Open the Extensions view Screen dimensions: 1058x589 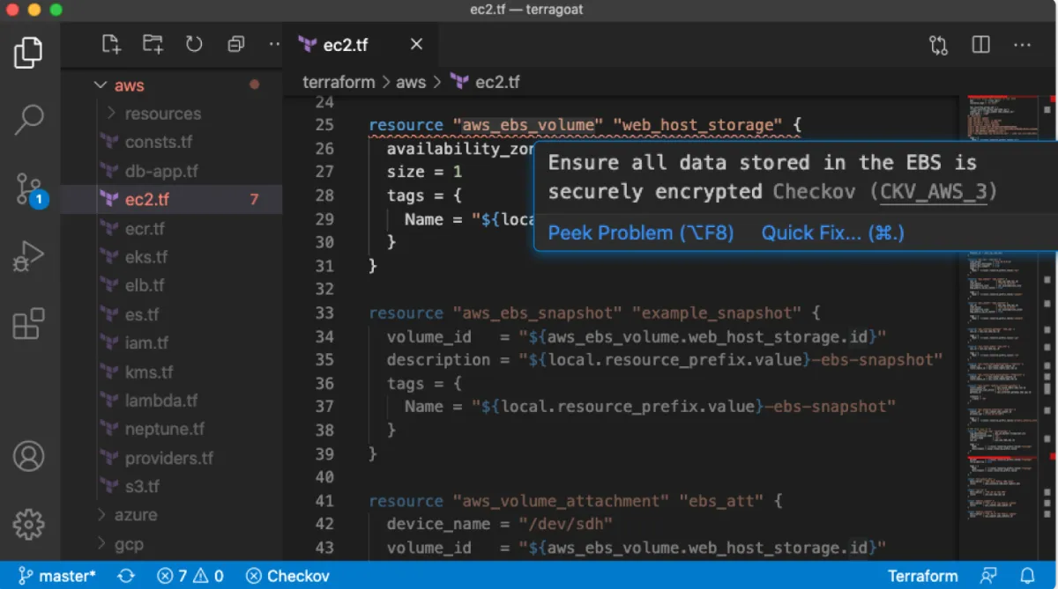click(x=28, y=324)
